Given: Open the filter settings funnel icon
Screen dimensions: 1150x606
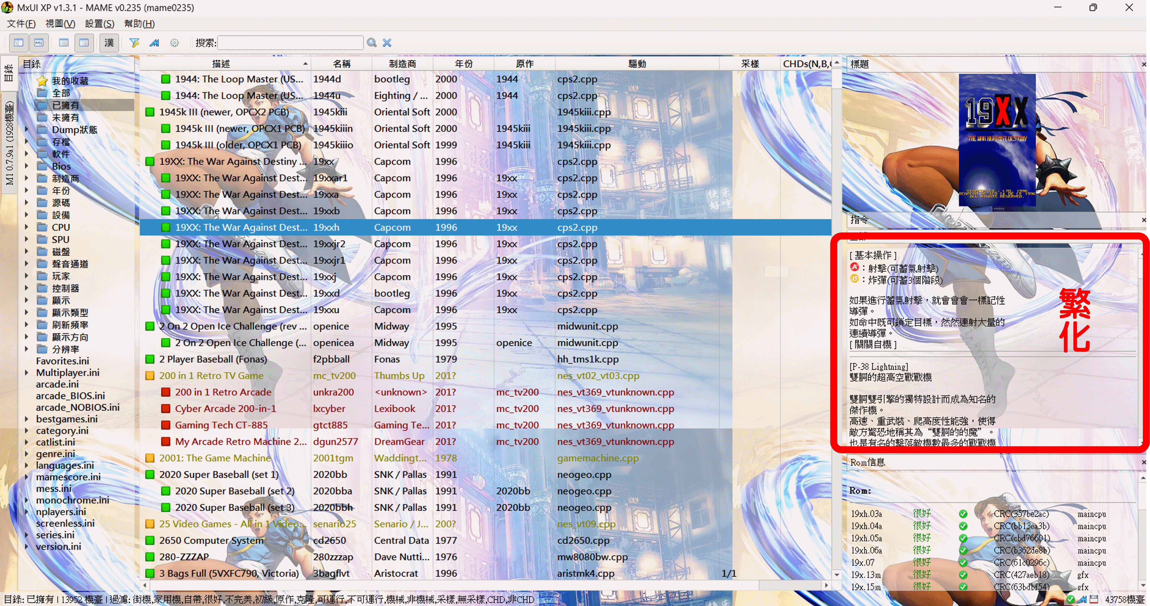Looking at the screenshot, I should (134, 43).
